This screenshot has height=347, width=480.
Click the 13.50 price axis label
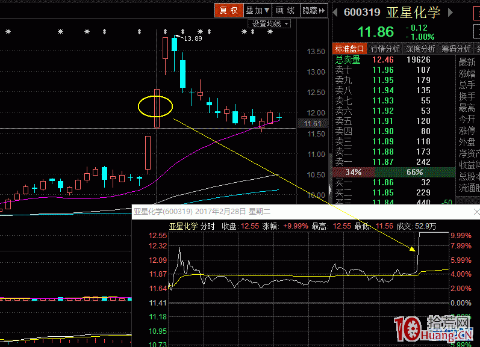316,51
